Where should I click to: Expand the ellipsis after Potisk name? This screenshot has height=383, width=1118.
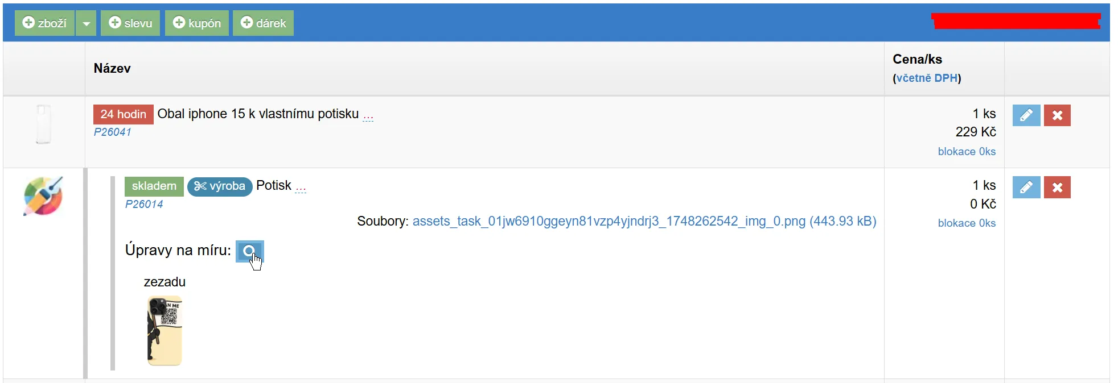(x=301, y=188)
